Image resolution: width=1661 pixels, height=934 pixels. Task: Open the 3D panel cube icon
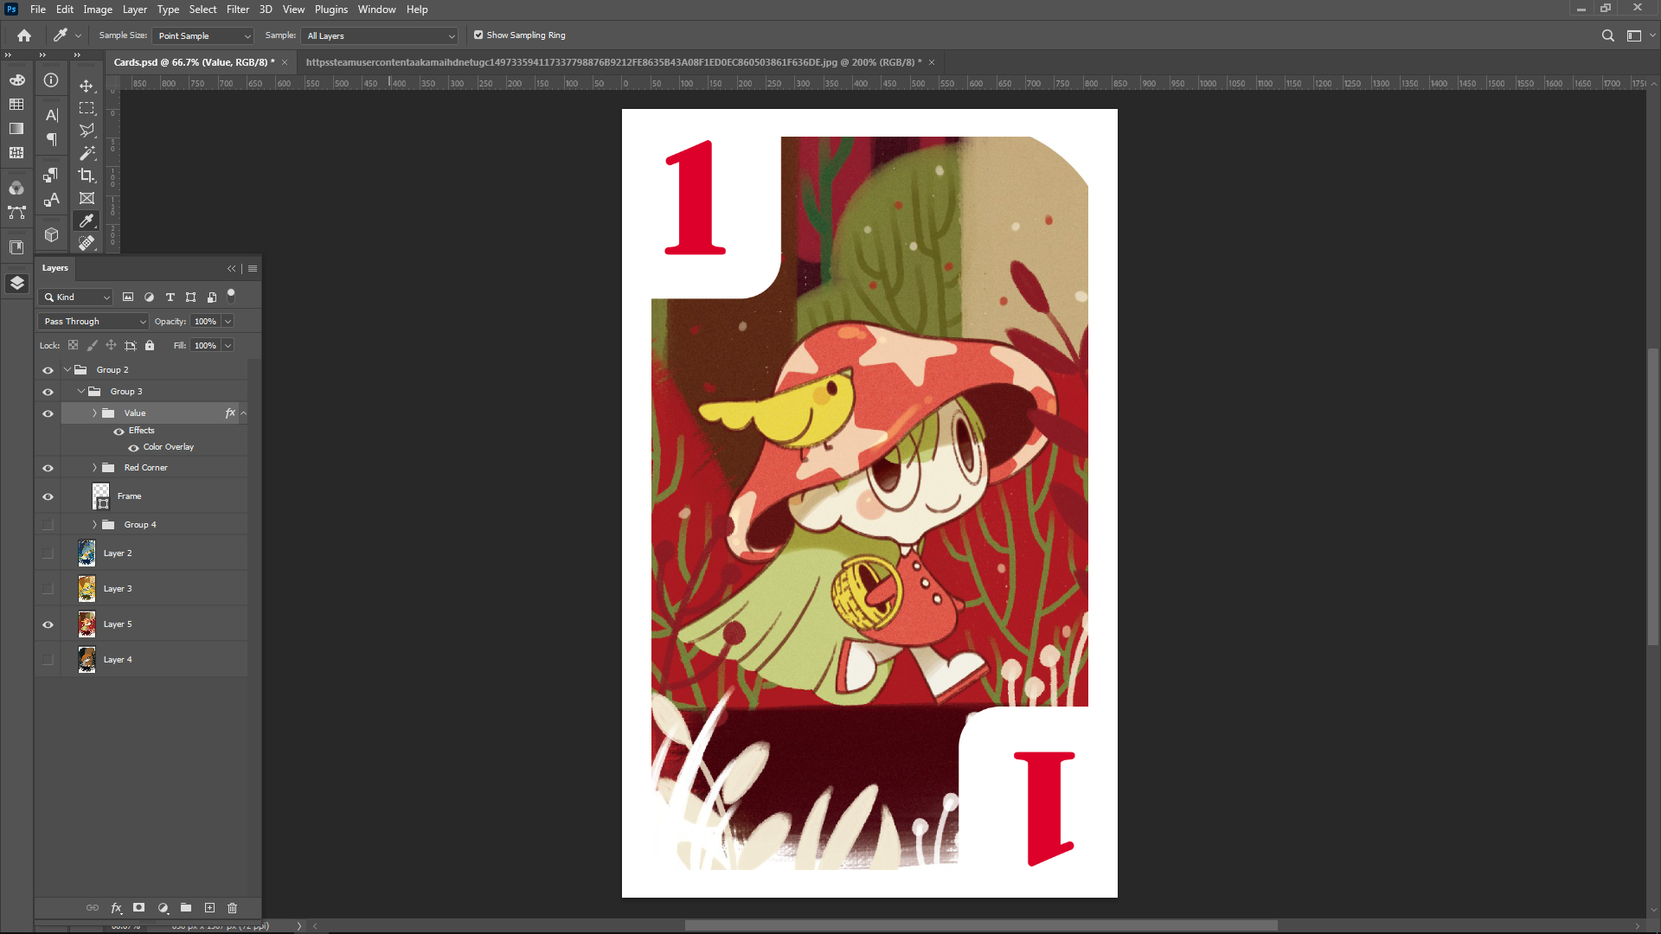tap(52, 234)
